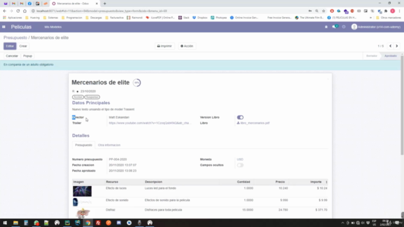Open the Photopea bookmark
The height and width of the screenshot is (227, 404).
[x=219, y=18]
